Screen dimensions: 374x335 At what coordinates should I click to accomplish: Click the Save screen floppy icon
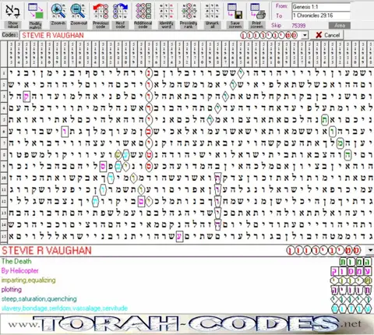[235, 11]
